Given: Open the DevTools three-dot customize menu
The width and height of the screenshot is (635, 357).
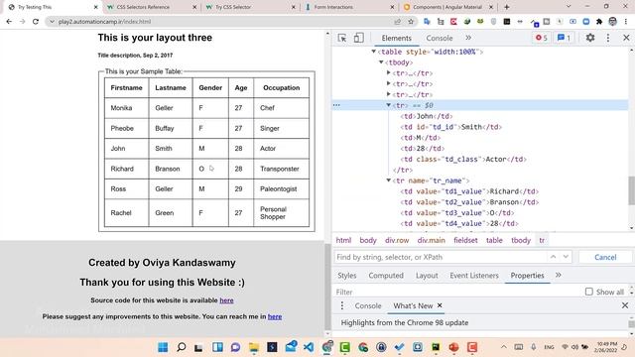Looking at the screenshot, I should (x=608, y=38).
